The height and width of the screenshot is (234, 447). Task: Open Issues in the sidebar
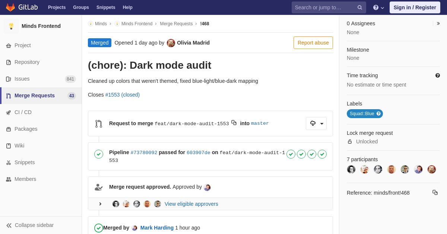coord(41,79)
